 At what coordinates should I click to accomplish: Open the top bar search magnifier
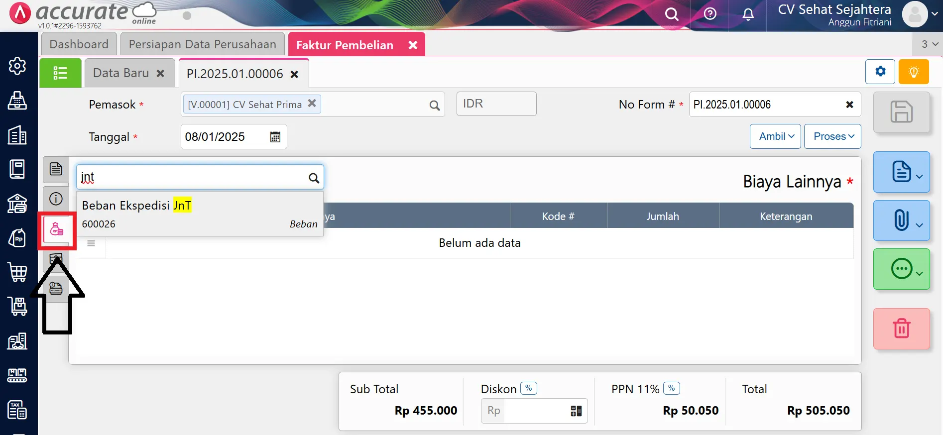[x=672, y=14]
